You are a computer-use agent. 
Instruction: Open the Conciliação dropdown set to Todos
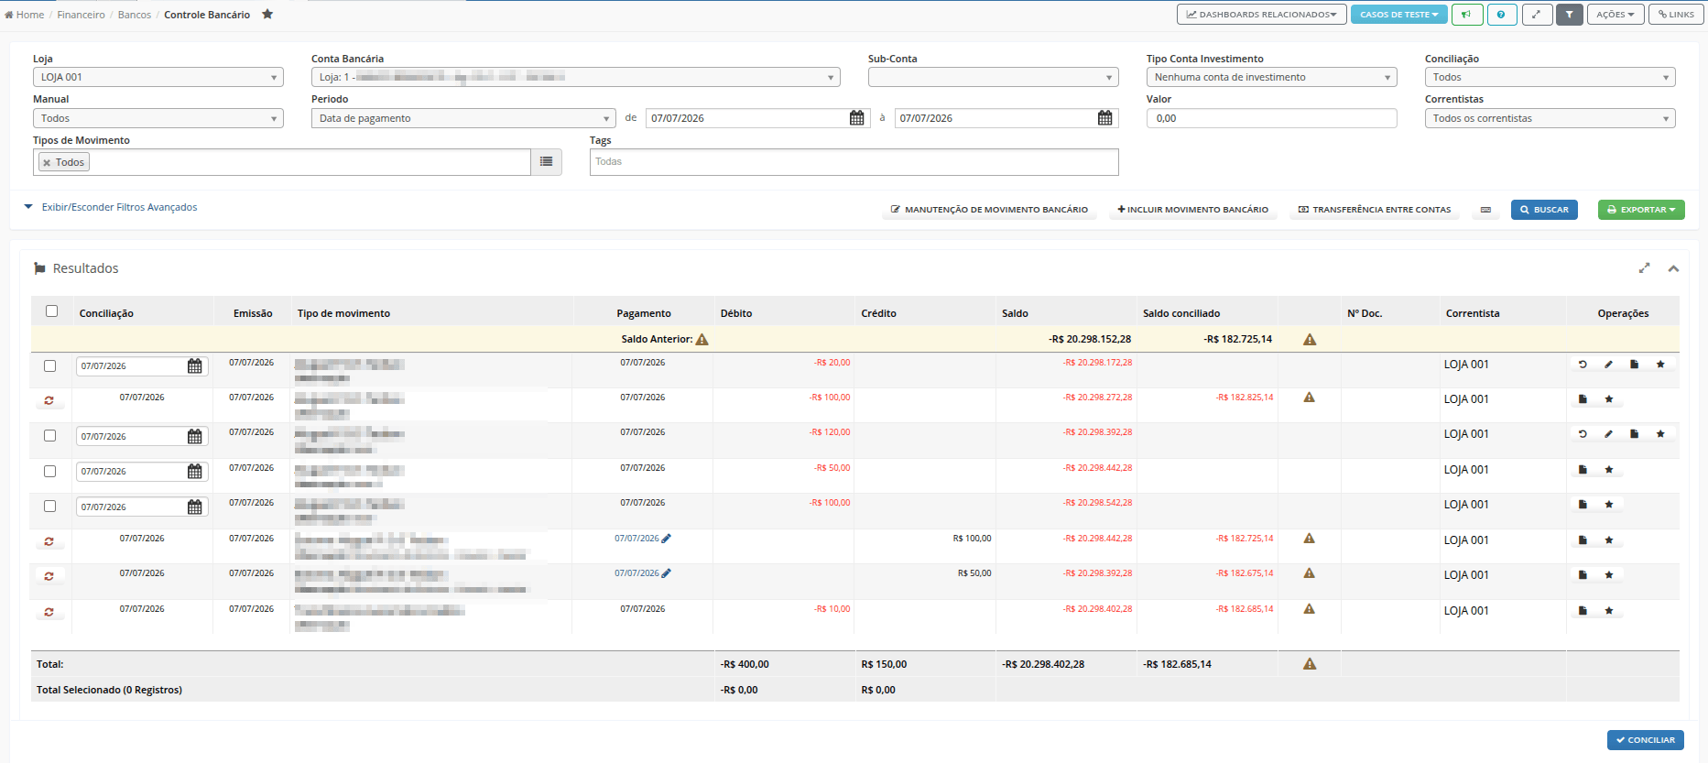click(1550, 77)
